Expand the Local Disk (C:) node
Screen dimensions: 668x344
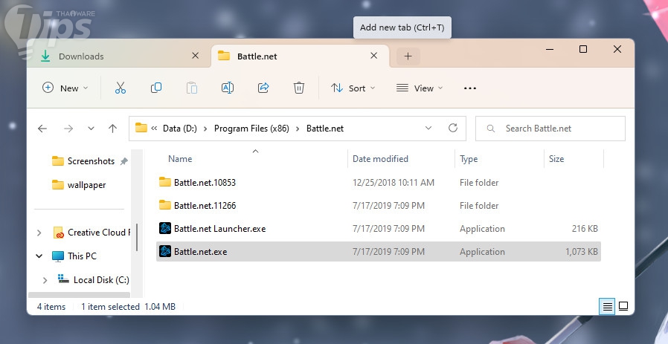pyautogui.click(x=45, y=279)
